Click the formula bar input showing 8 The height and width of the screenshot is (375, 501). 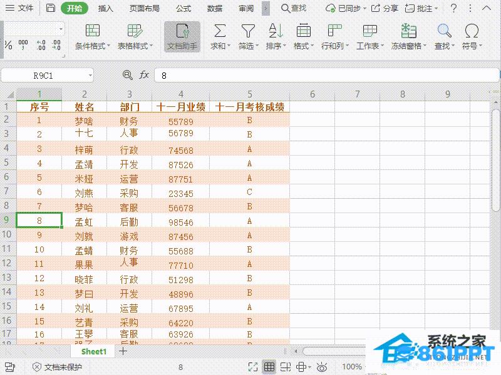coord(326,76)
